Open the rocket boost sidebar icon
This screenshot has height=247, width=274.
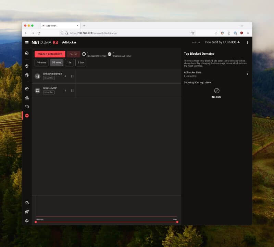(27, 211)
